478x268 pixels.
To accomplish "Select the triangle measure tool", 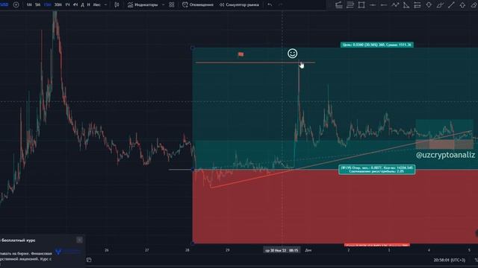I will 406,5.
